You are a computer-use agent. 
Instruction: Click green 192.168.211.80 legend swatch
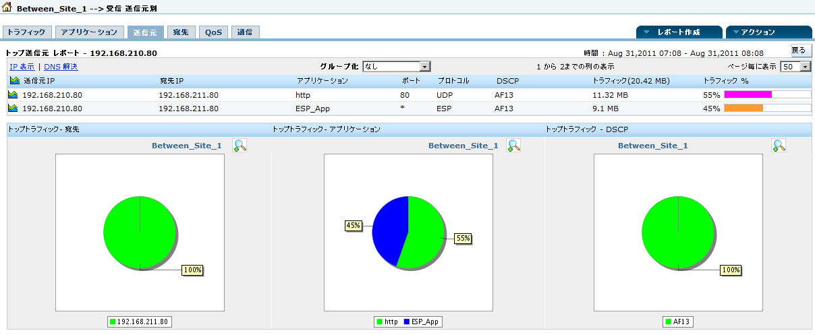point(113,322)
